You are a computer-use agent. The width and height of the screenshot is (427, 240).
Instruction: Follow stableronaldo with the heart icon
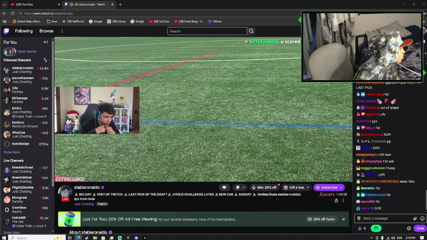[x=224, y=187]
